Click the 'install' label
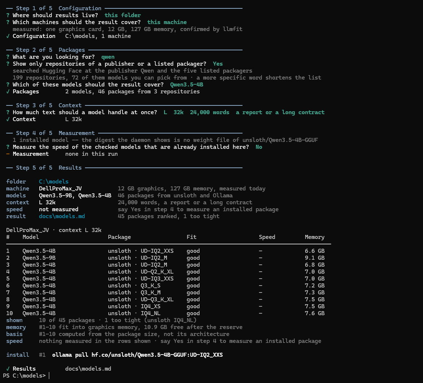Image resolution: width=423 pixels, height=383 pixels. tap(18, 355)
